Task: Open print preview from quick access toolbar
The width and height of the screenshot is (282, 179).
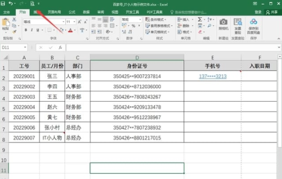Action: click(33, 3)
